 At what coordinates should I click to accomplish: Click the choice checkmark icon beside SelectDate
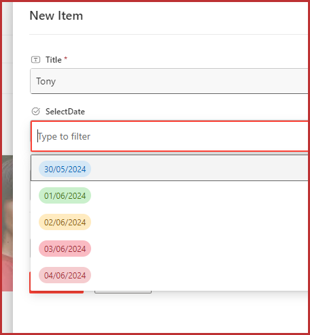(x=35, y=112)
